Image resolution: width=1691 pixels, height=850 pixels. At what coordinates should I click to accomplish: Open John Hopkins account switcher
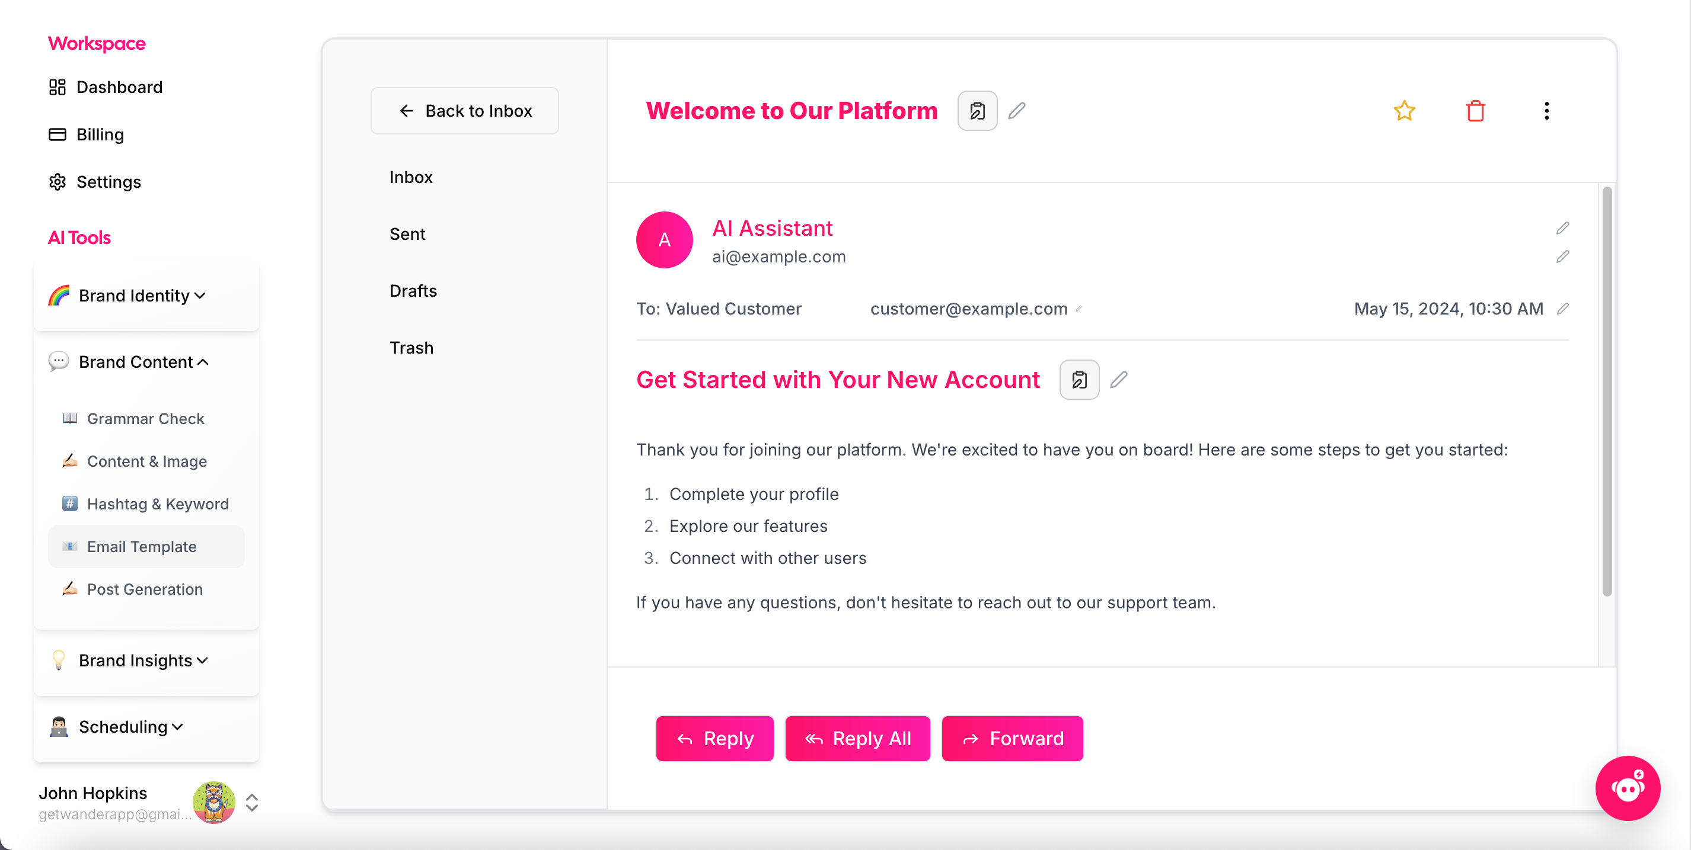click(251, 803)
